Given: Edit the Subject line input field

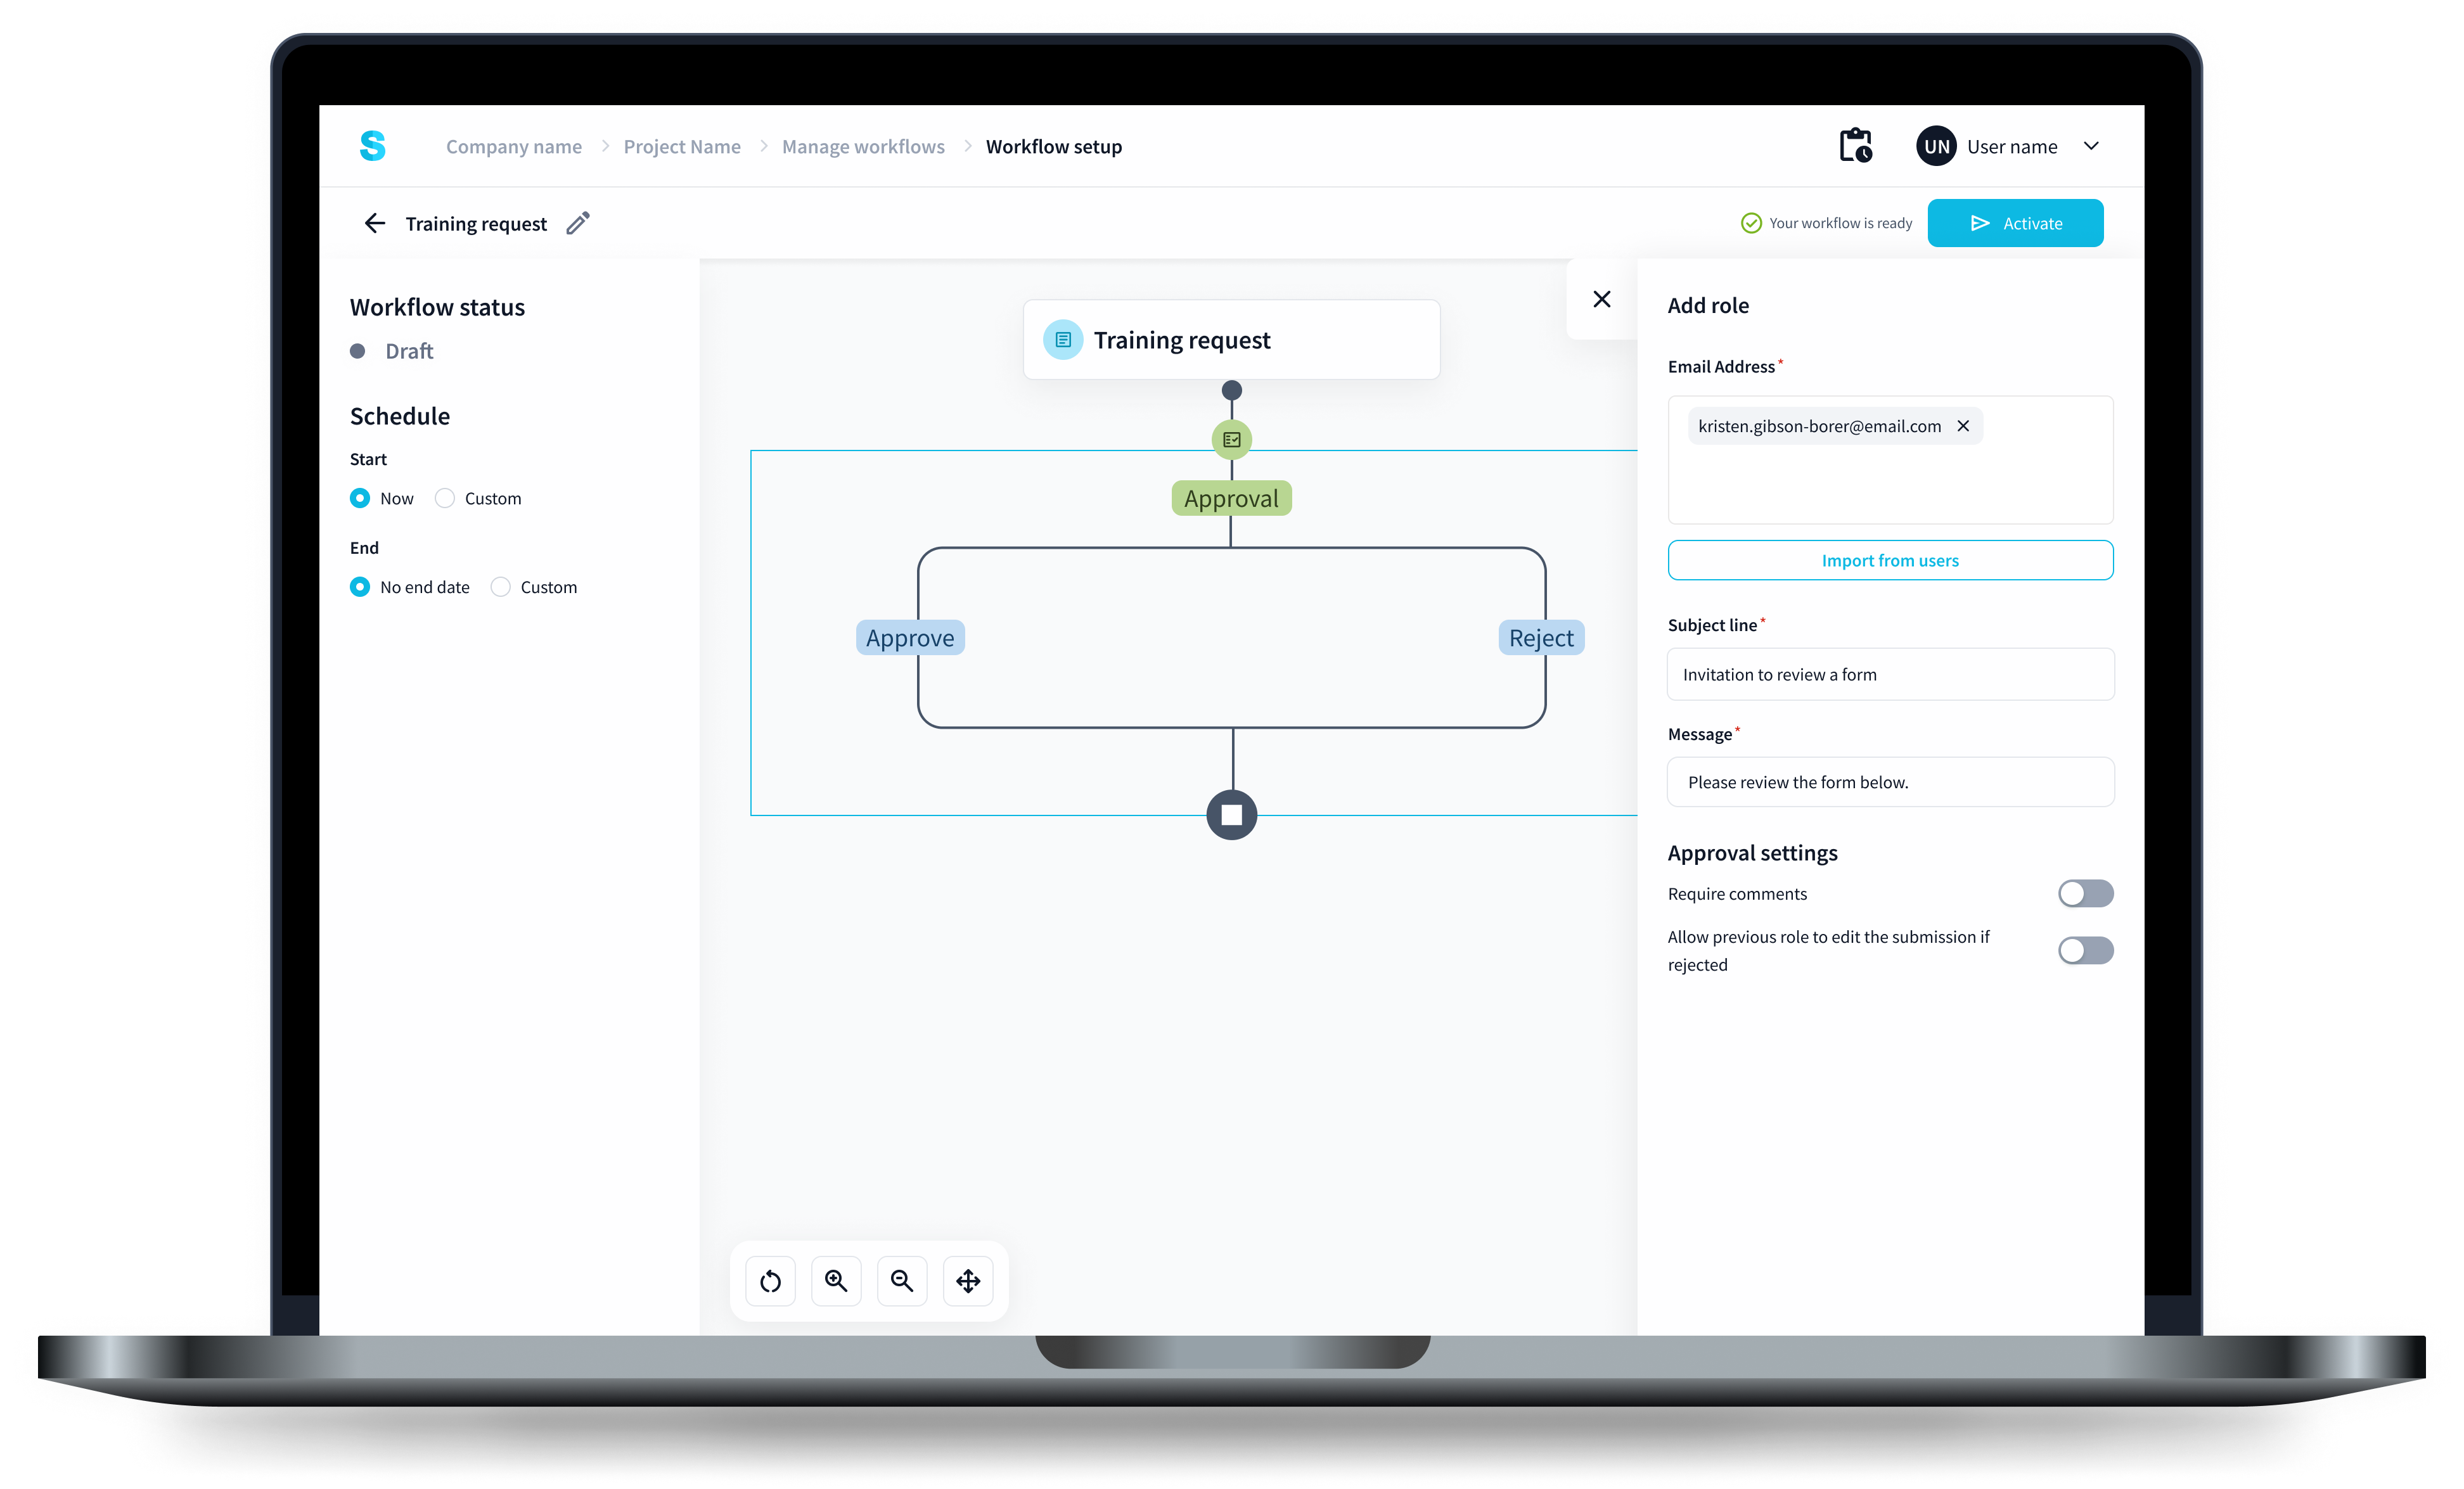Looking at the screenshot, I should (x=1889, y=674).
